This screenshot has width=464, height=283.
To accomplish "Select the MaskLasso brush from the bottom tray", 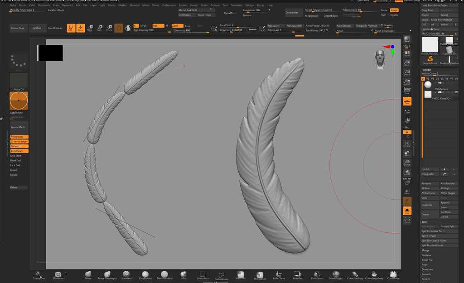I will [x=260, y=274].
